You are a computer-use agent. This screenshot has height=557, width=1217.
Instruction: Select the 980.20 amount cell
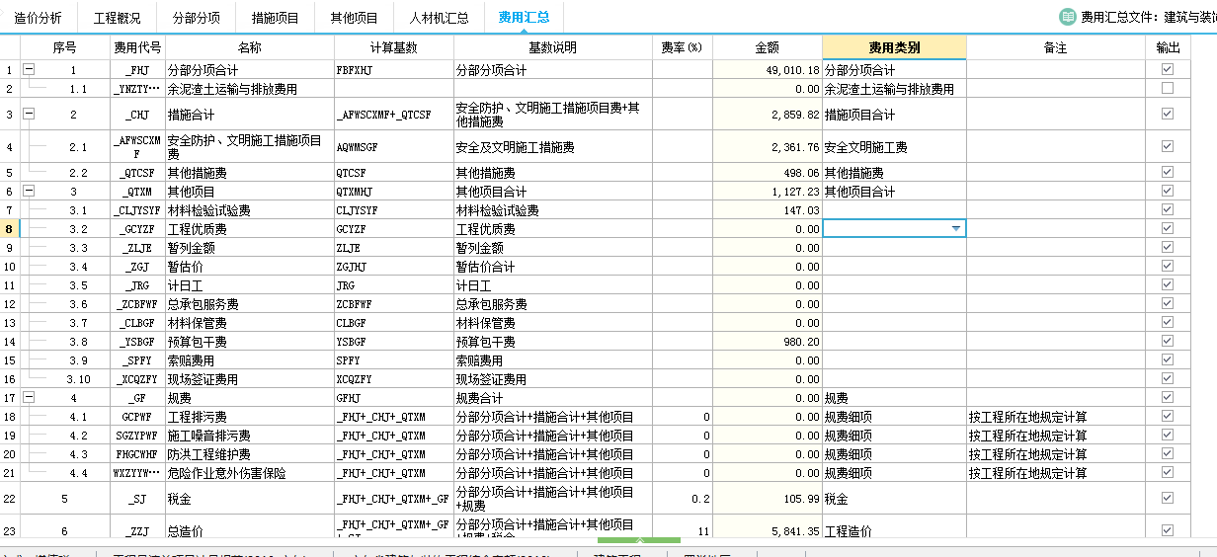point(768,342)
